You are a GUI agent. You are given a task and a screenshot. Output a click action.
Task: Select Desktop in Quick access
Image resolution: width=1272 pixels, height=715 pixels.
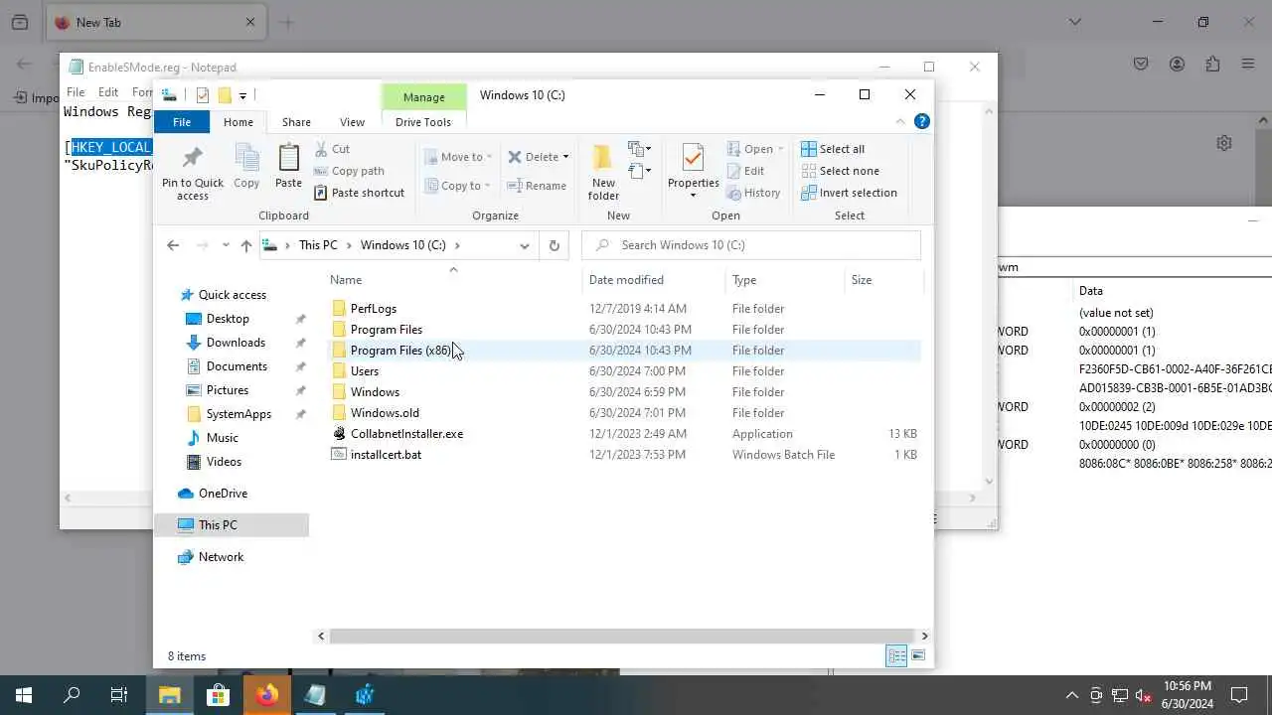[x=228, y=319]
